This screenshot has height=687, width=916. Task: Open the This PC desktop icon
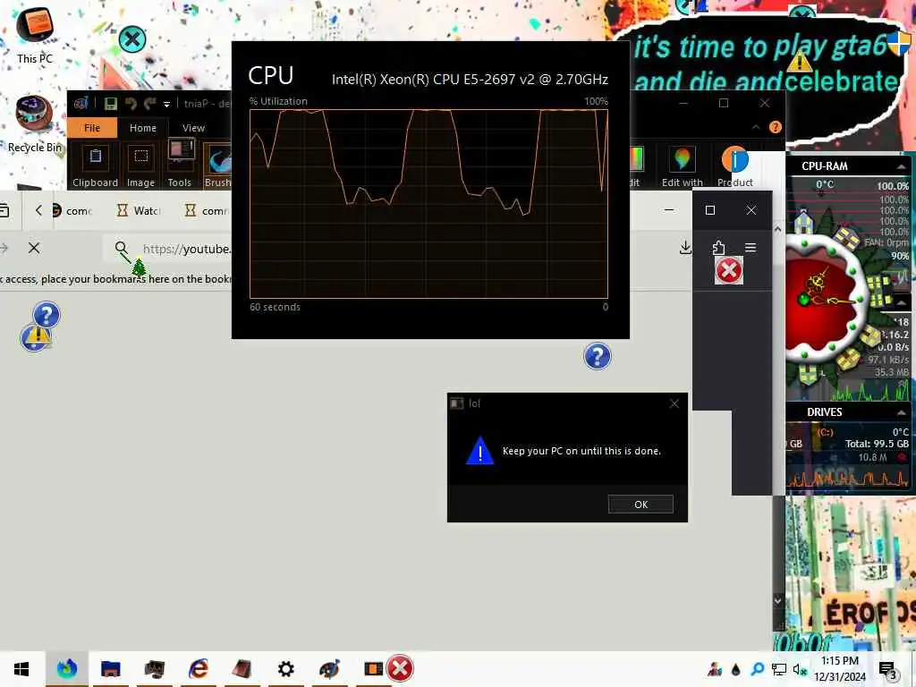tap(35, 34)
